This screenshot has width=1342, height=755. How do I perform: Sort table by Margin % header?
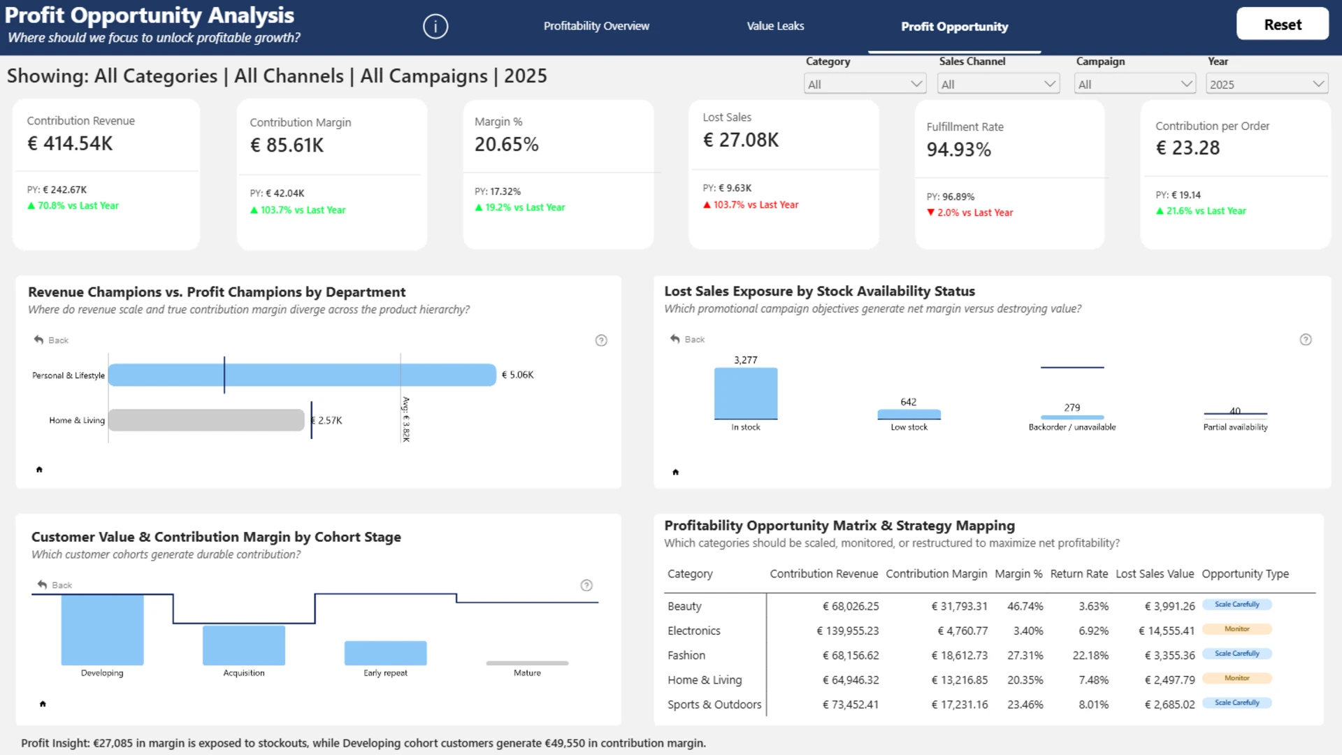tap(1018, 573)
